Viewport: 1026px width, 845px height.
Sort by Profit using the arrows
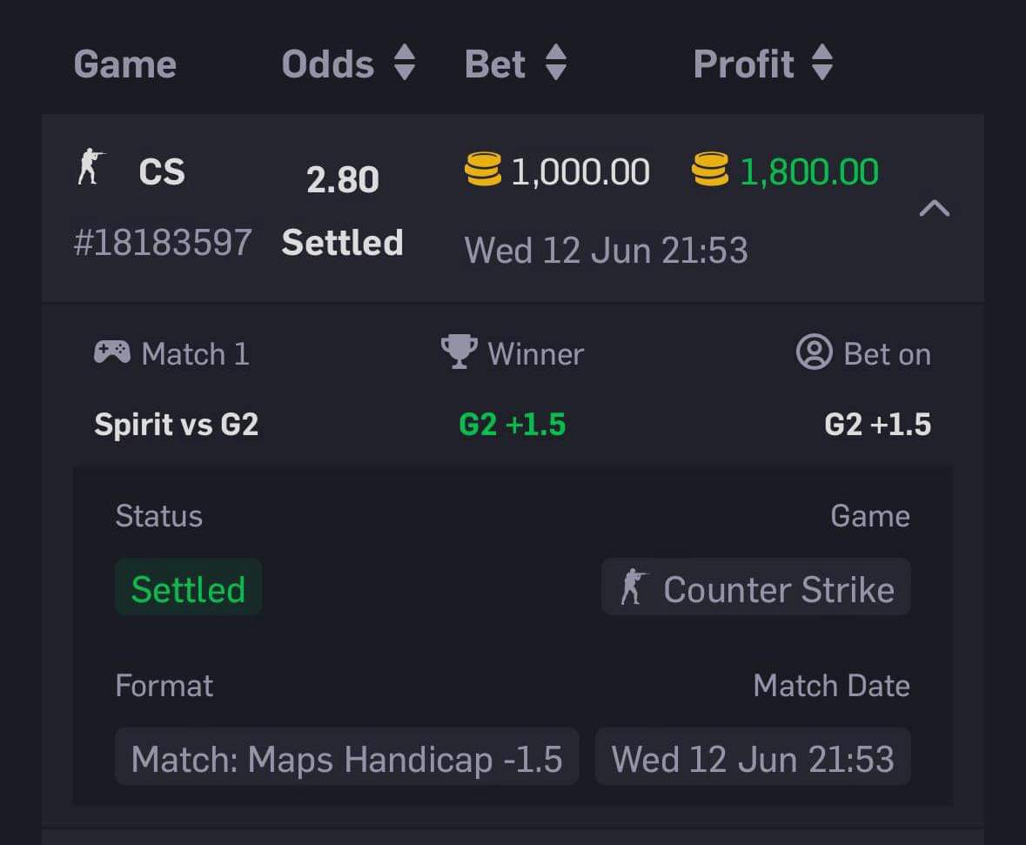click(822, 62)
